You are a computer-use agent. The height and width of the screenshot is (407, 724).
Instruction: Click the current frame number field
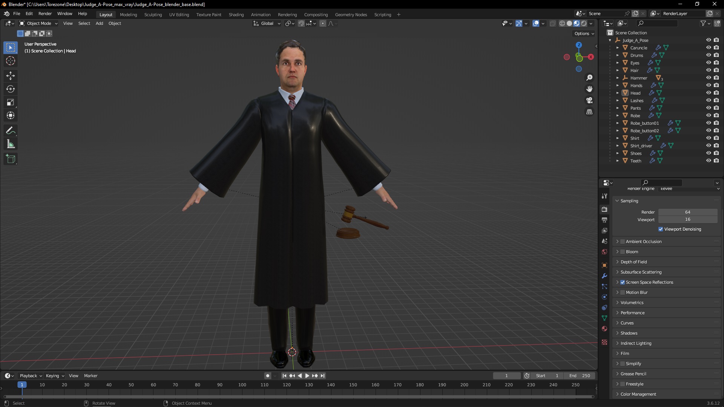pyautogui.click(x=506, y=376)
